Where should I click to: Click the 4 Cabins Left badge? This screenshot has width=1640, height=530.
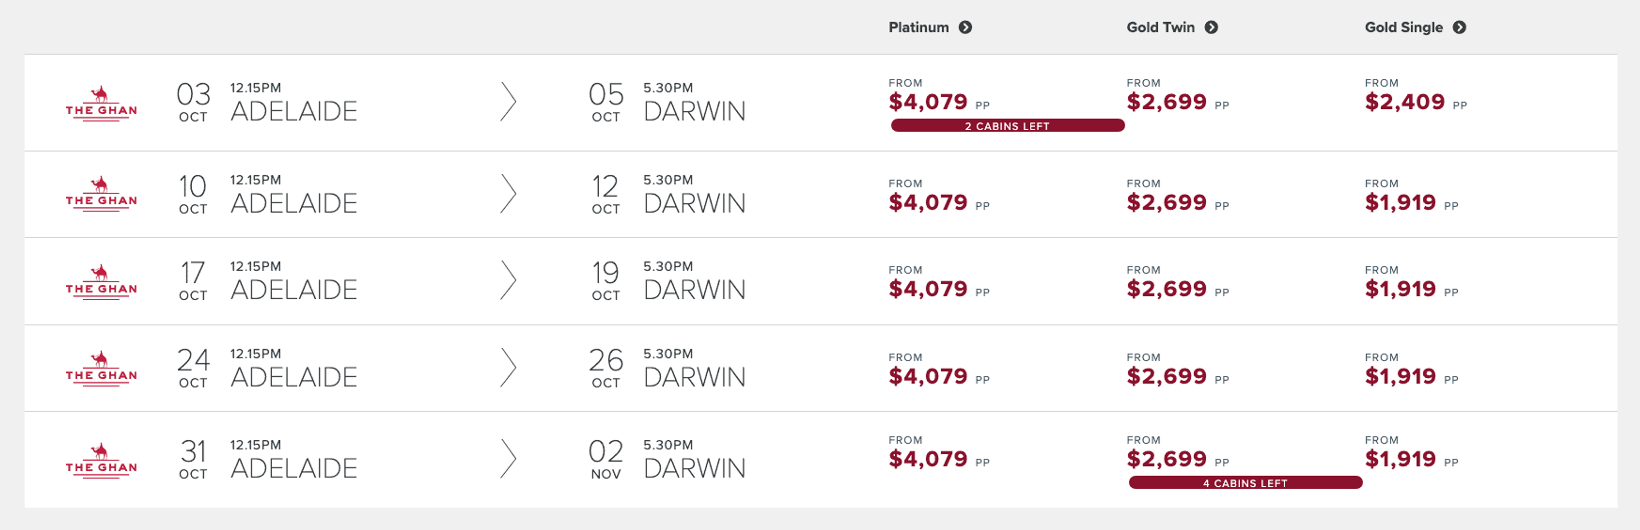pos(1245,483)
